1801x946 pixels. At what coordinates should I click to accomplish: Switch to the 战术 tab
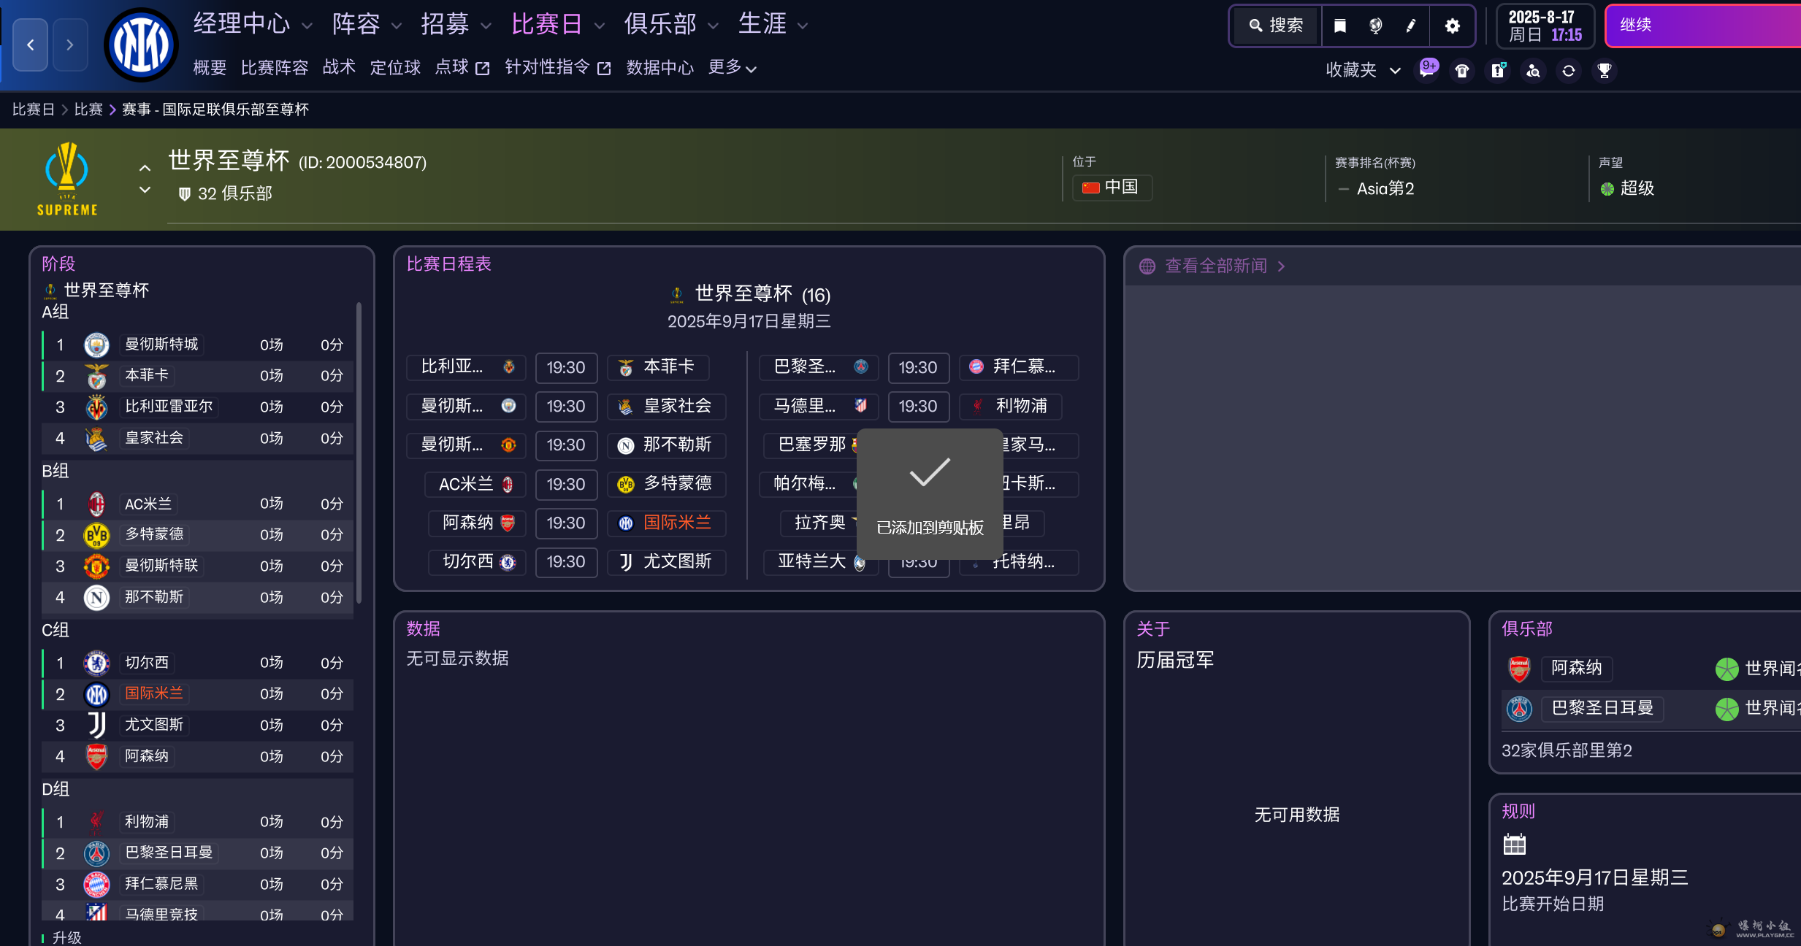click(339, 68)
